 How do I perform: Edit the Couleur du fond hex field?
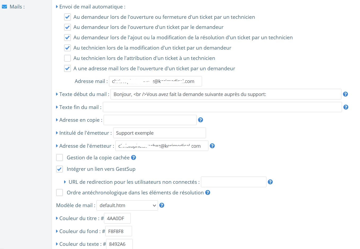click(118, 231)
